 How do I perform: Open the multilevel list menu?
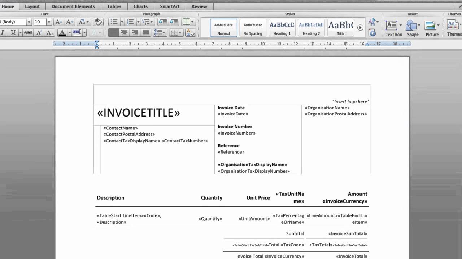pos(148,22)
